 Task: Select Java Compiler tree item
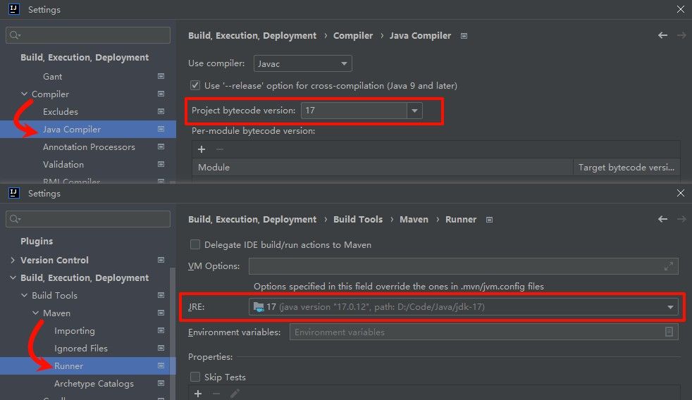(72, 129)
